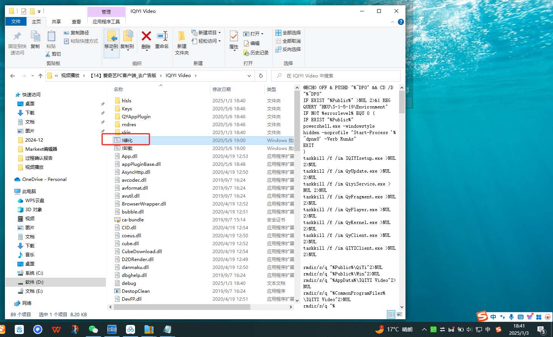Open the Easy access (轻松访问) dropdown

(x=206, y=41)
